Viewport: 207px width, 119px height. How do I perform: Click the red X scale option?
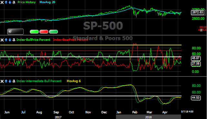pos(205,30)
